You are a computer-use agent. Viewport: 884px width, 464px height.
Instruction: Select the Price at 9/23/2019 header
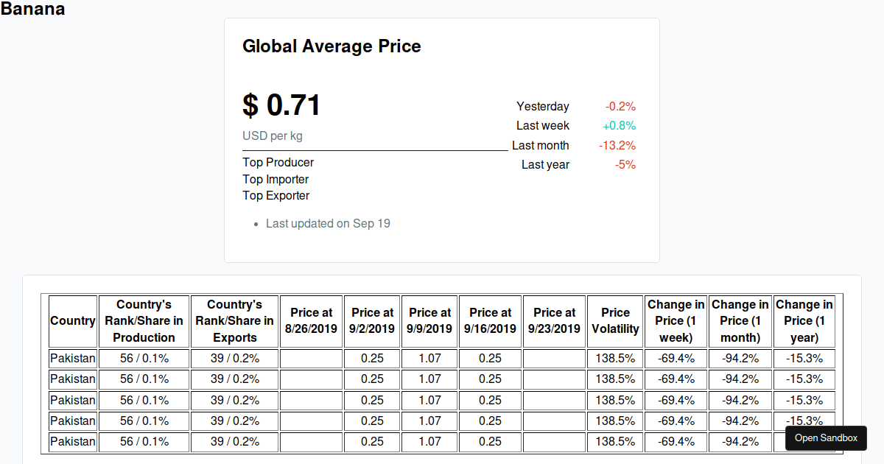pos(554,321)
